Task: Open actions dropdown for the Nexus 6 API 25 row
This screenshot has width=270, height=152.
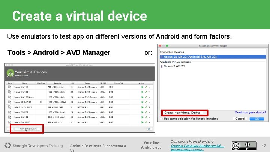Action: (x=150, y=97)
